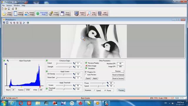Open the Window menu
Image resolution: width=188 pixels, height=106 pixels.
17,6
